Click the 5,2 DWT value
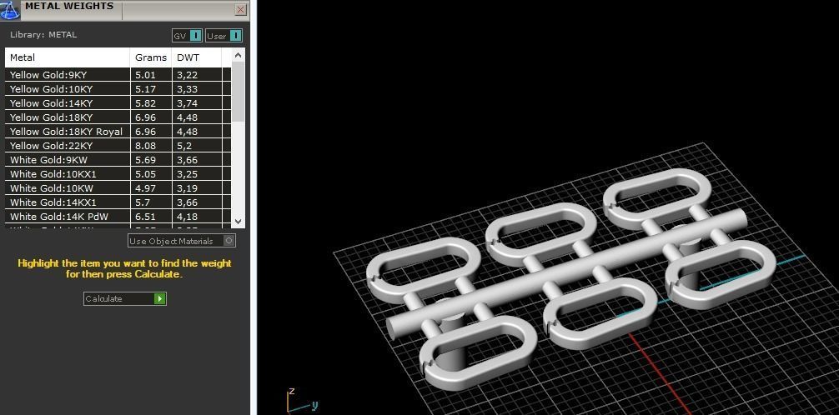 [x=184, y=146]
